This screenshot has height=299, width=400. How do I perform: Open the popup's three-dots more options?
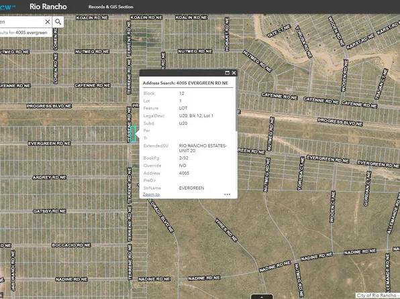pos(227,194)
